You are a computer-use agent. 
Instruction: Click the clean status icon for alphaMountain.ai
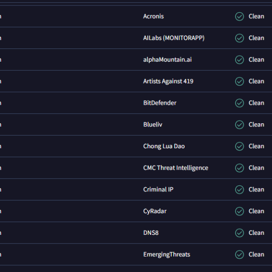pyautogui.click(x=239, y=60)
